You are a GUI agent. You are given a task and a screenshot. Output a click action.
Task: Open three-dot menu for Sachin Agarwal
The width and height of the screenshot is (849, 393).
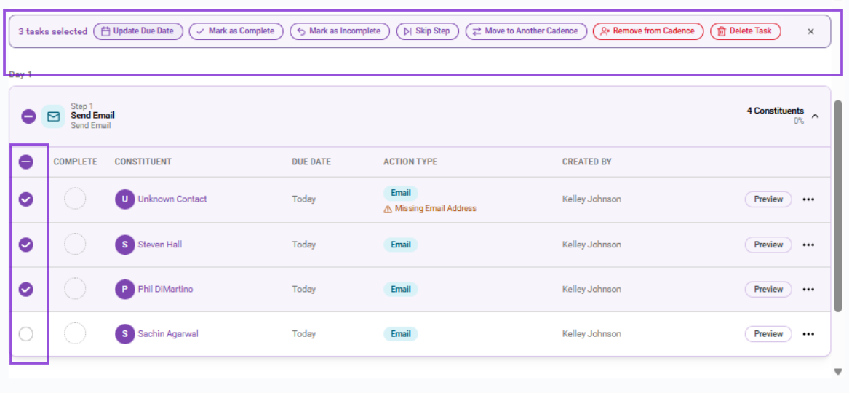point(808,334)
